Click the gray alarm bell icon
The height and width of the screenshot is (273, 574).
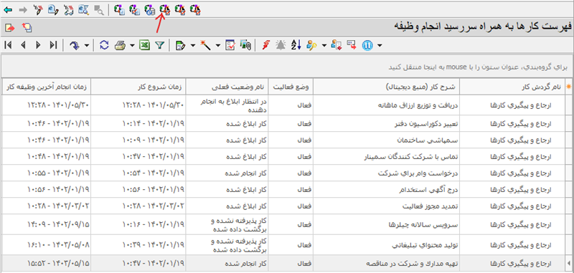281,45
